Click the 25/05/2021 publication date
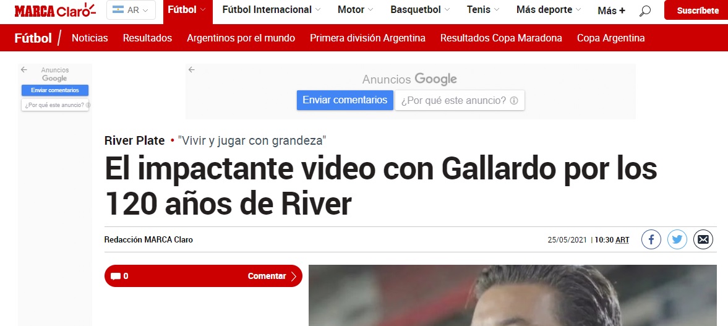Image resolution: width=728 pixels, height=326 pixels. (x=567, y=240)
